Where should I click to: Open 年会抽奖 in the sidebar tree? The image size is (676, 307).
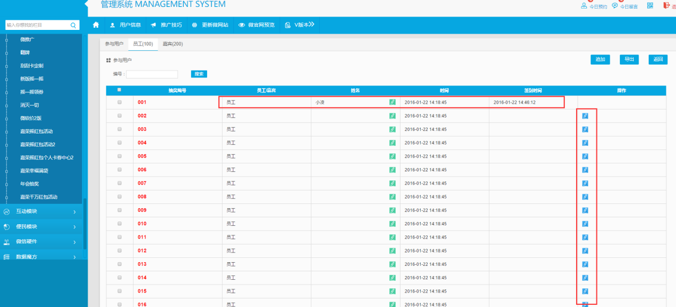point(29,184)
